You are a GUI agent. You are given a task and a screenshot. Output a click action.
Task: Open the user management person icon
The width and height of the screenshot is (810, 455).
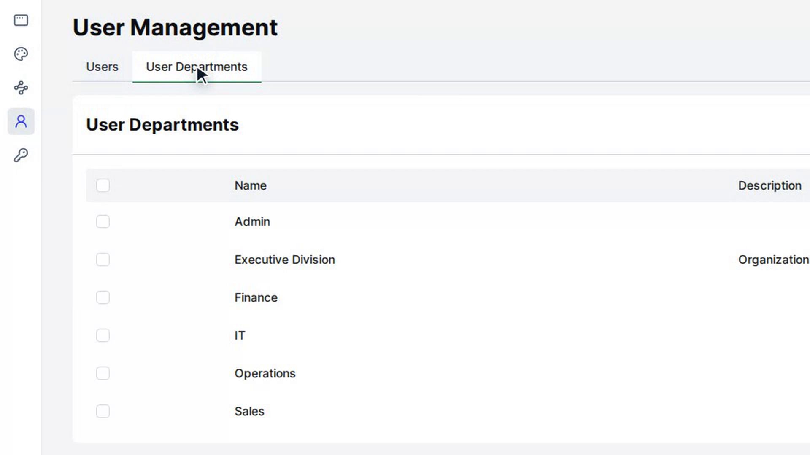tap(21, 121)
